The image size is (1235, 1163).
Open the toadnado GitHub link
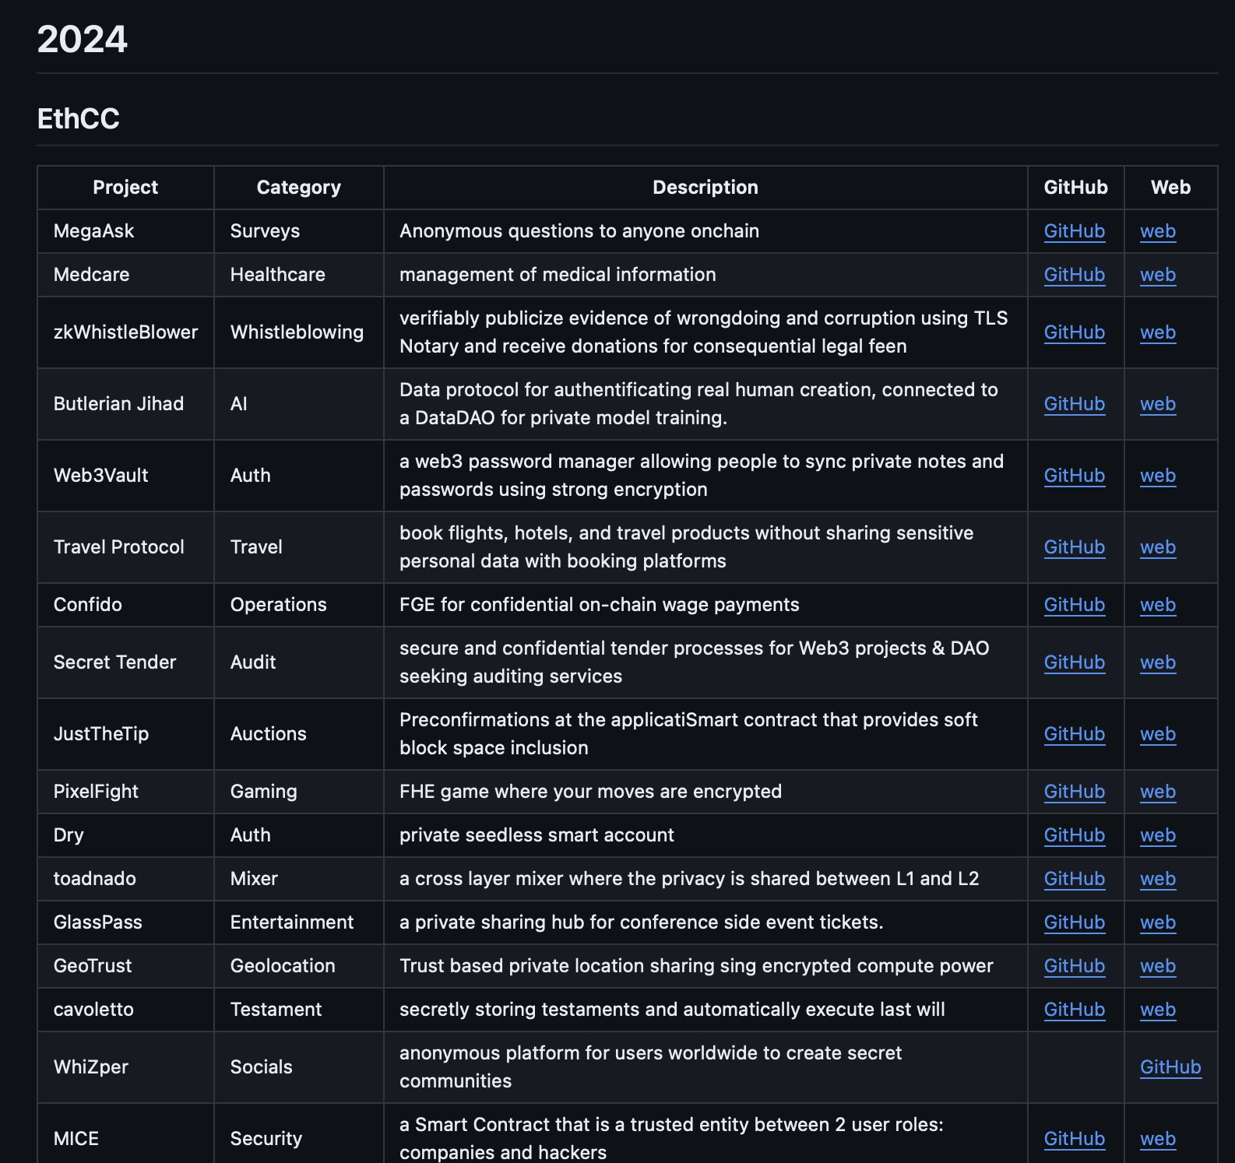point(1074,879)
